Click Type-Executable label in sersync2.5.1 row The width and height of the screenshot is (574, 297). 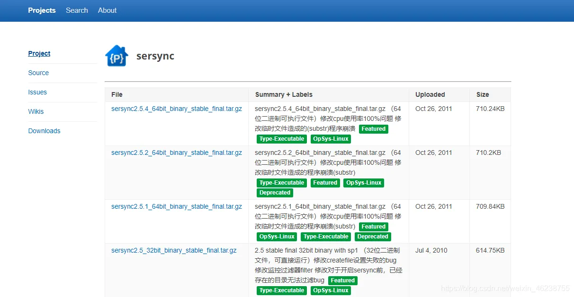click(x=326, y=237)
